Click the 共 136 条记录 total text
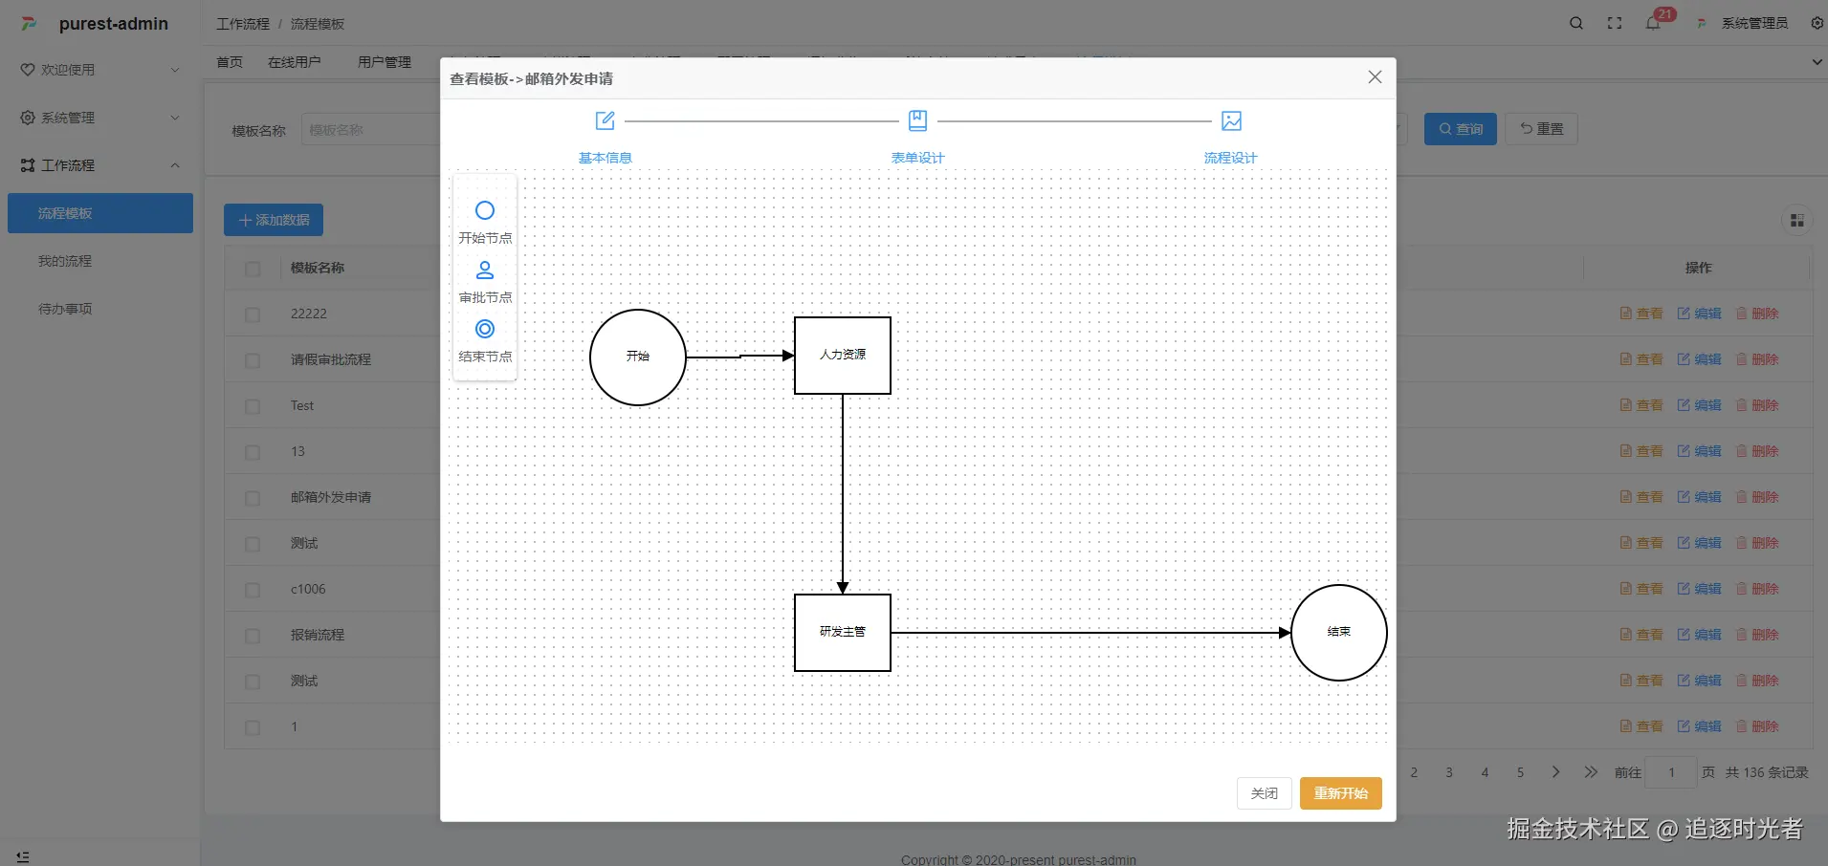Screen dimensions: 1828x866 click(x=1767, y=772)
